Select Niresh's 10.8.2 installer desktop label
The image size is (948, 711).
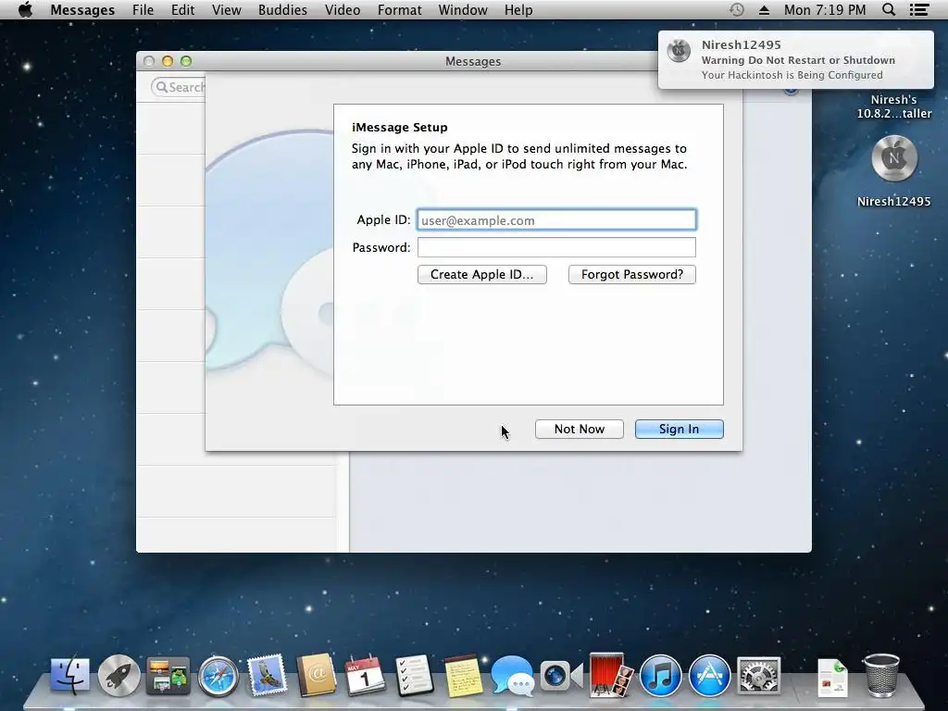coord(894,106)
